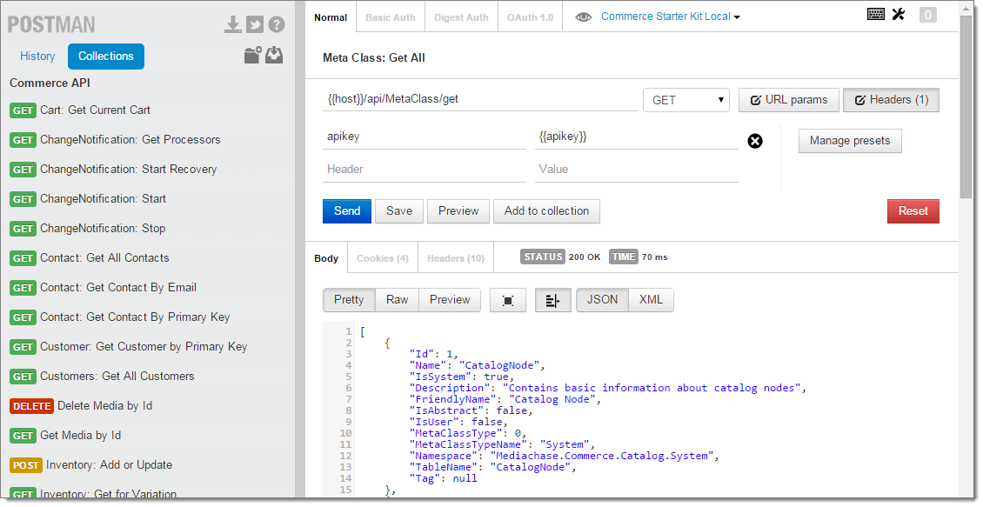Open Cart: Get Current Cart request
The height and width of the screenshot is (507, 983).
[x=96, y=110]
